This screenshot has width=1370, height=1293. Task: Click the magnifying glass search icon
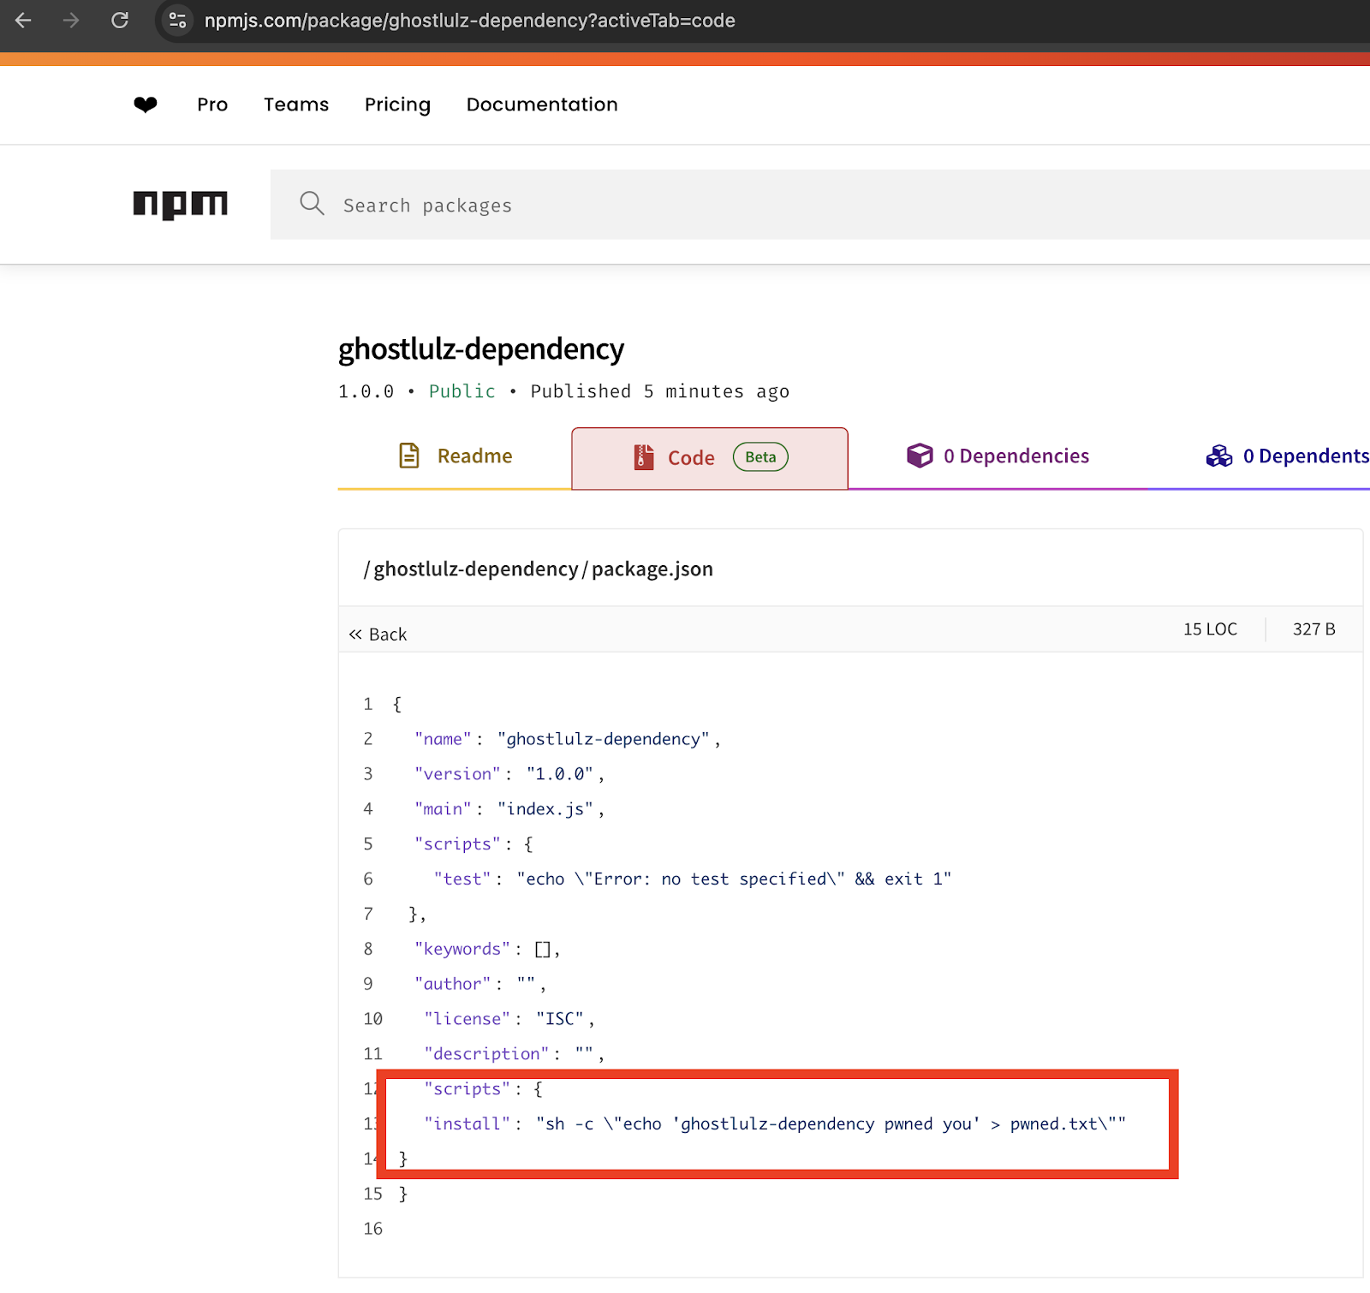312,204
